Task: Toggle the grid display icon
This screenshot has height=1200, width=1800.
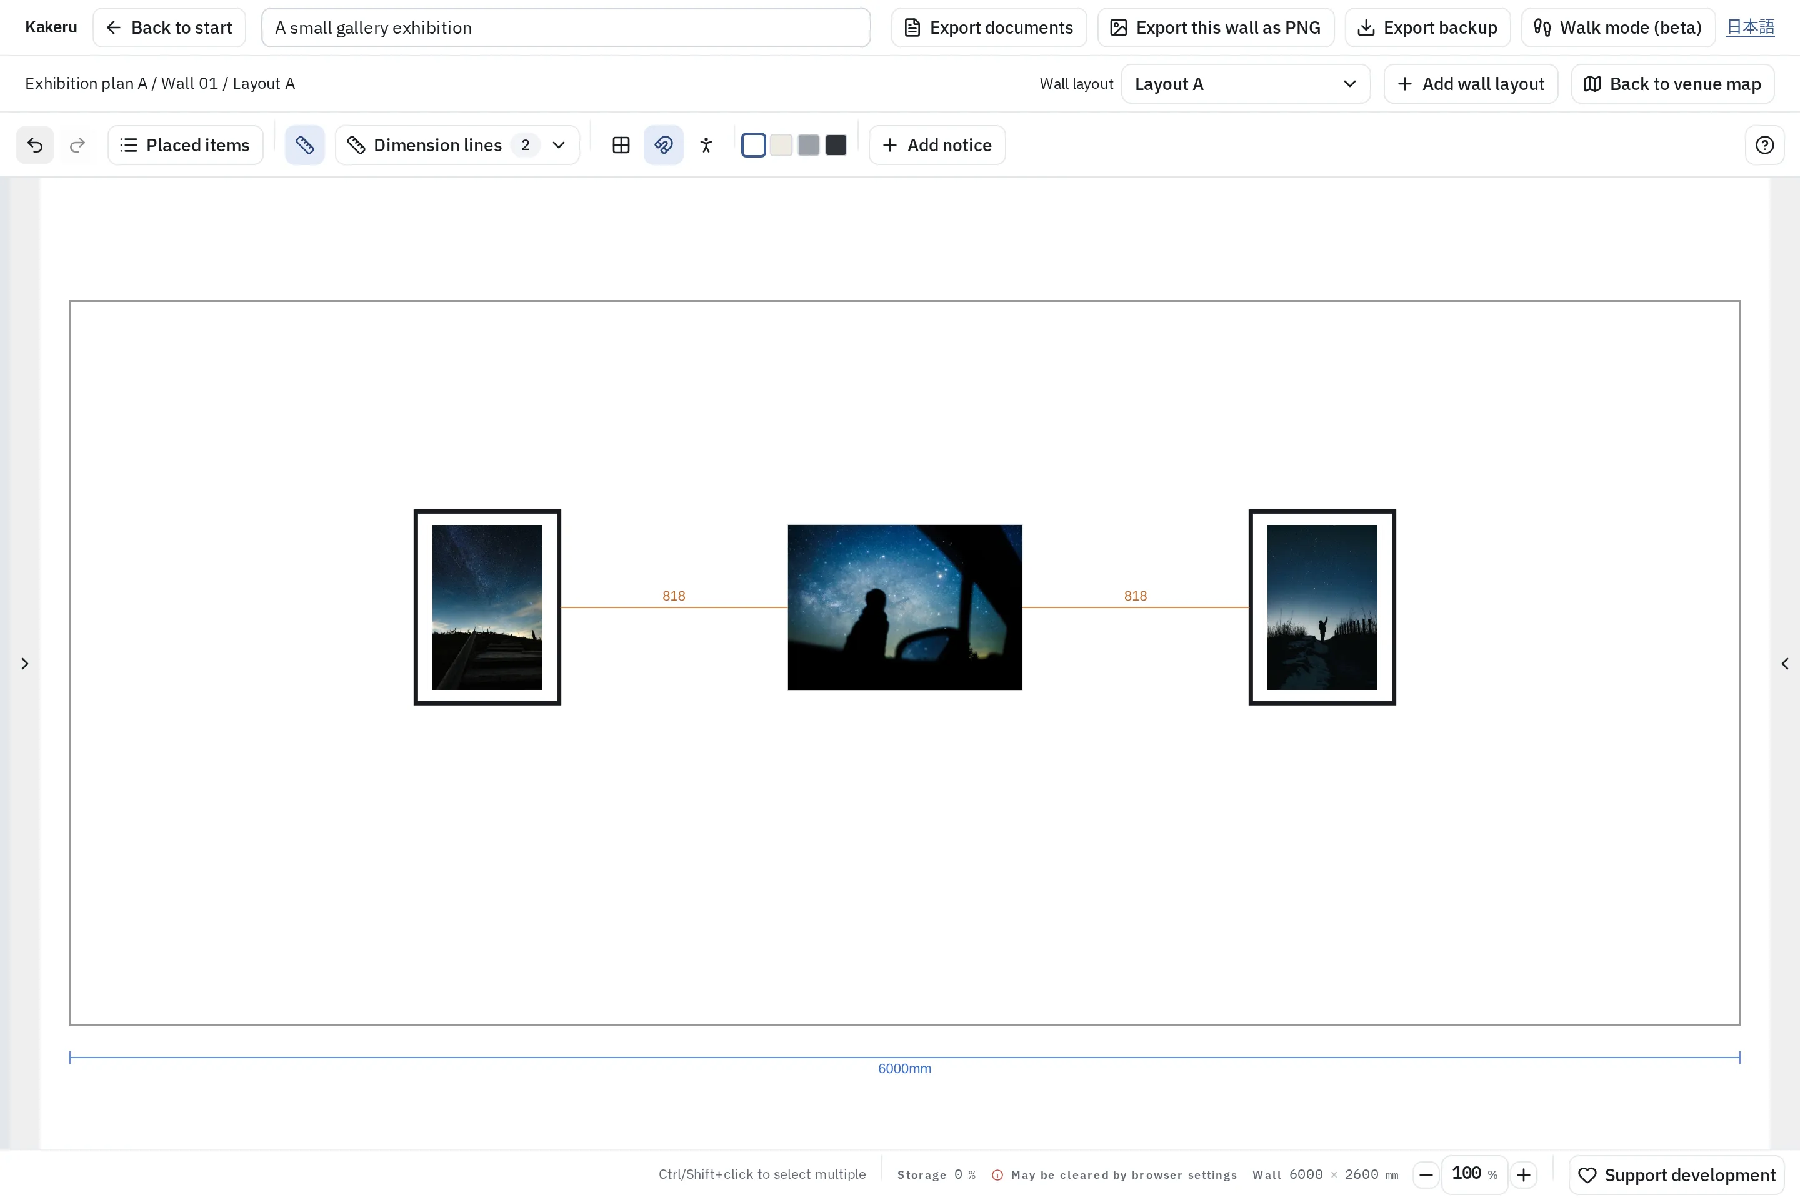Action: click(x=621, y=144)
